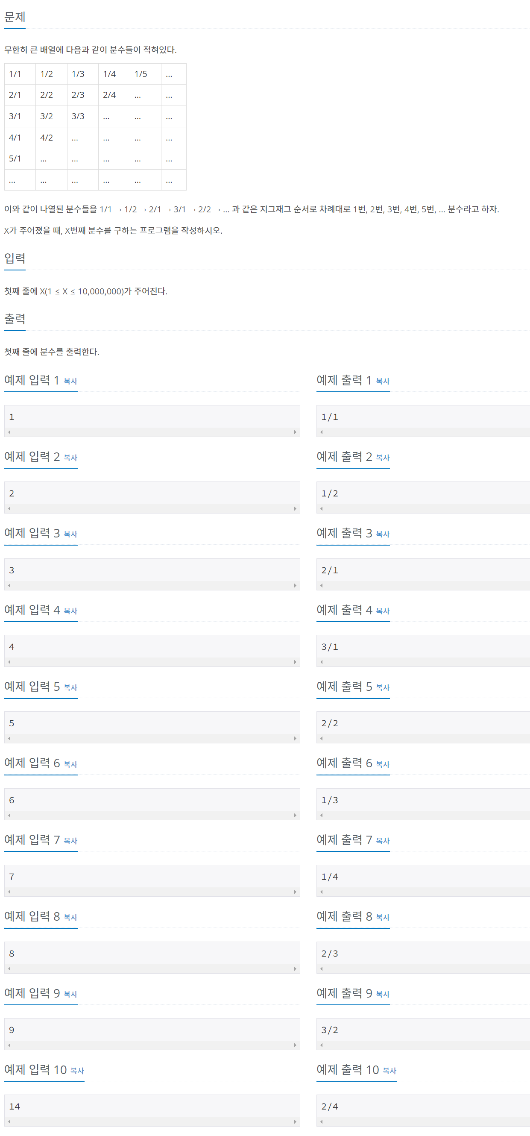The image size is (530, 1136).
Task: Click the 문제 section heading
Action: (15, 17)
